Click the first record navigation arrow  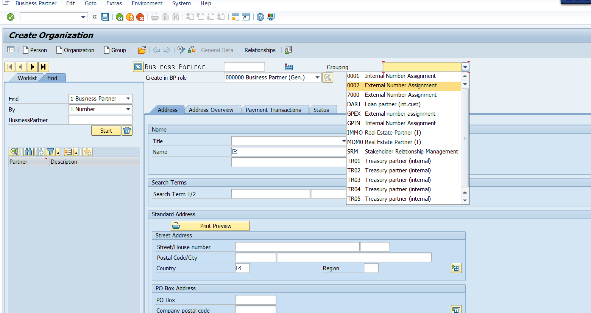coord(10,67)
